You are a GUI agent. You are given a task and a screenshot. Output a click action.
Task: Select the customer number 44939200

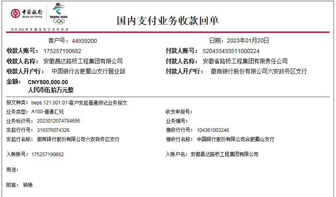(85, 41)
